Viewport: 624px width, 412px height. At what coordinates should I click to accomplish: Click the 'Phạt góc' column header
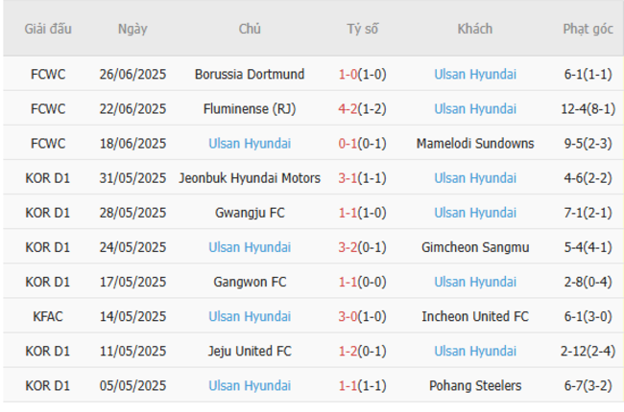point(588,29)
